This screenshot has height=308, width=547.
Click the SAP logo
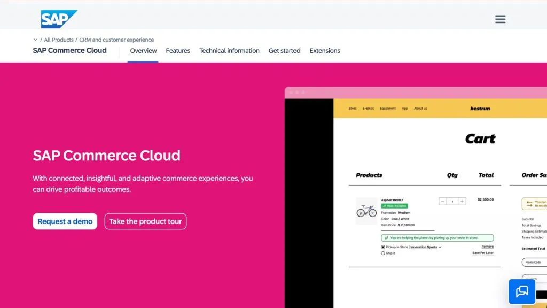[x=59, y=19]
